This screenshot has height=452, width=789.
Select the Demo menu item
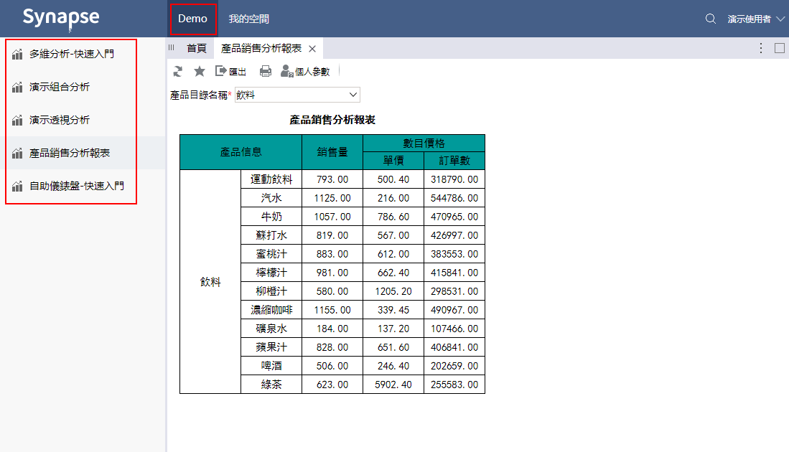click(193, 19)
